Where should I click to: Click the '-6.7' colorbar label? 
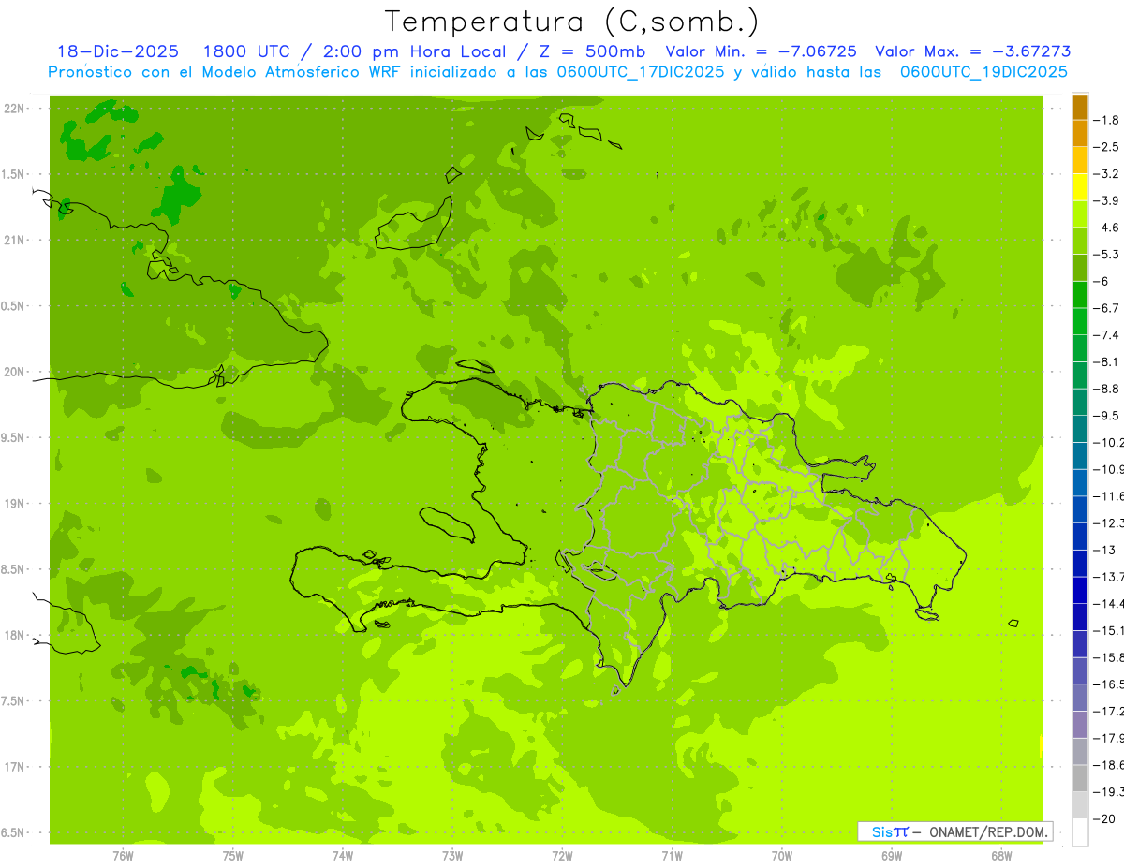click(1108, 308)
